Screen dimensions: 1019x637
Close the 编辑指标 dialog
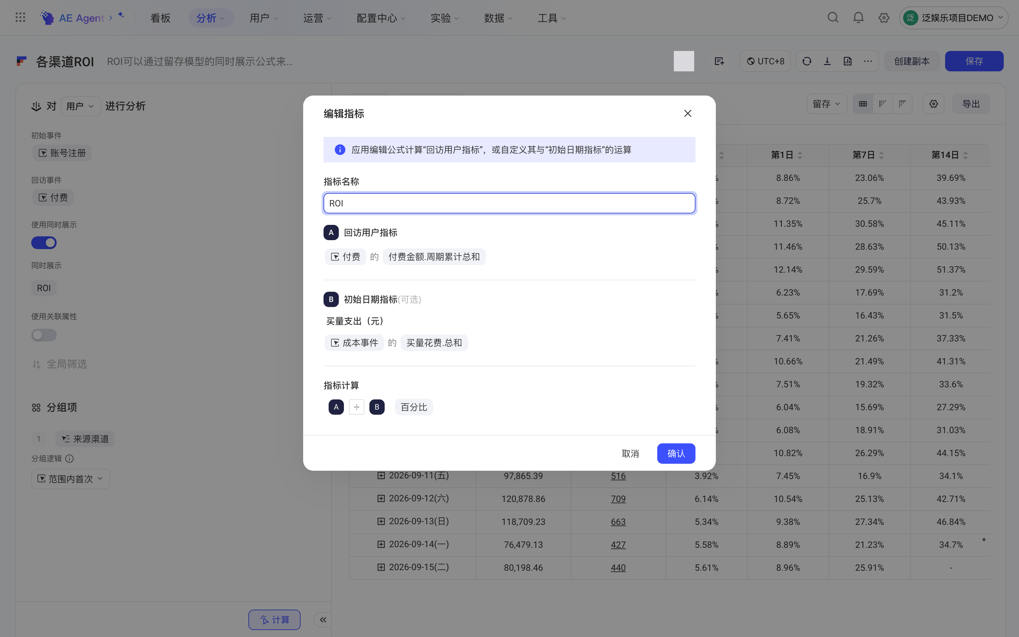(688, 113)
